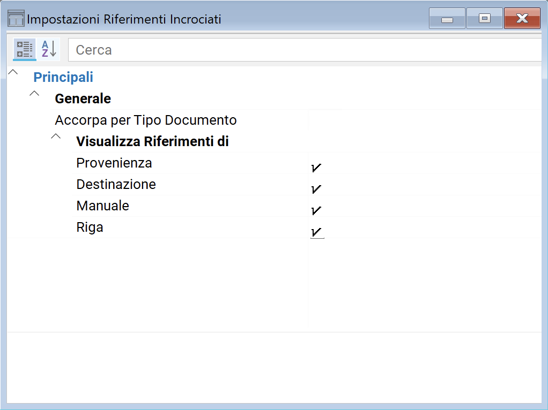The height and width of the screenshot is (410, 548).
Task: Click the Principali heading
Action: 63,77
